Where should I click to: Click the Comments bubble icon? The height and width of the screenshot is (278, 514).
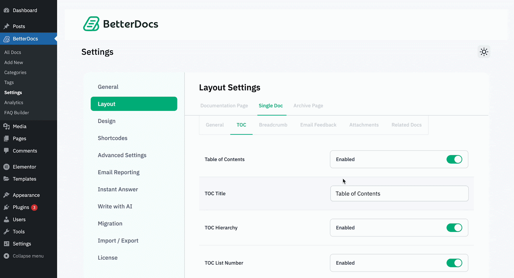tap(6, 151)
